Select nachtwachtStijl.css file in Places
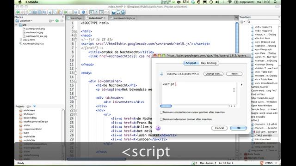 [x=33, y=44]
